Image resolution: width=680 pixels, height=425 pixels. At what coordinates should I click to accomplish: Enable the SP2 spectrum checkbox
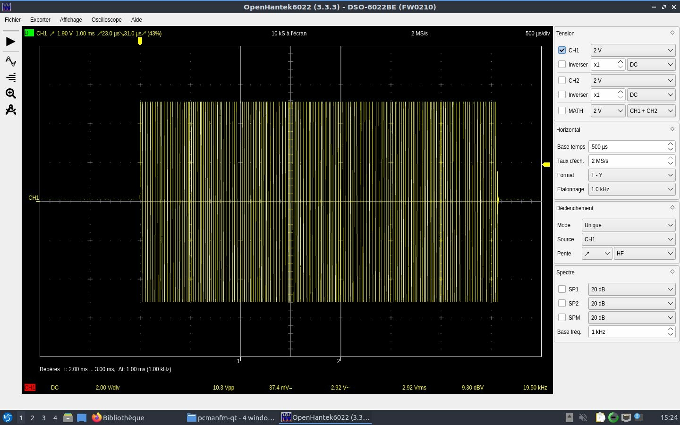(x=562, y=303)
